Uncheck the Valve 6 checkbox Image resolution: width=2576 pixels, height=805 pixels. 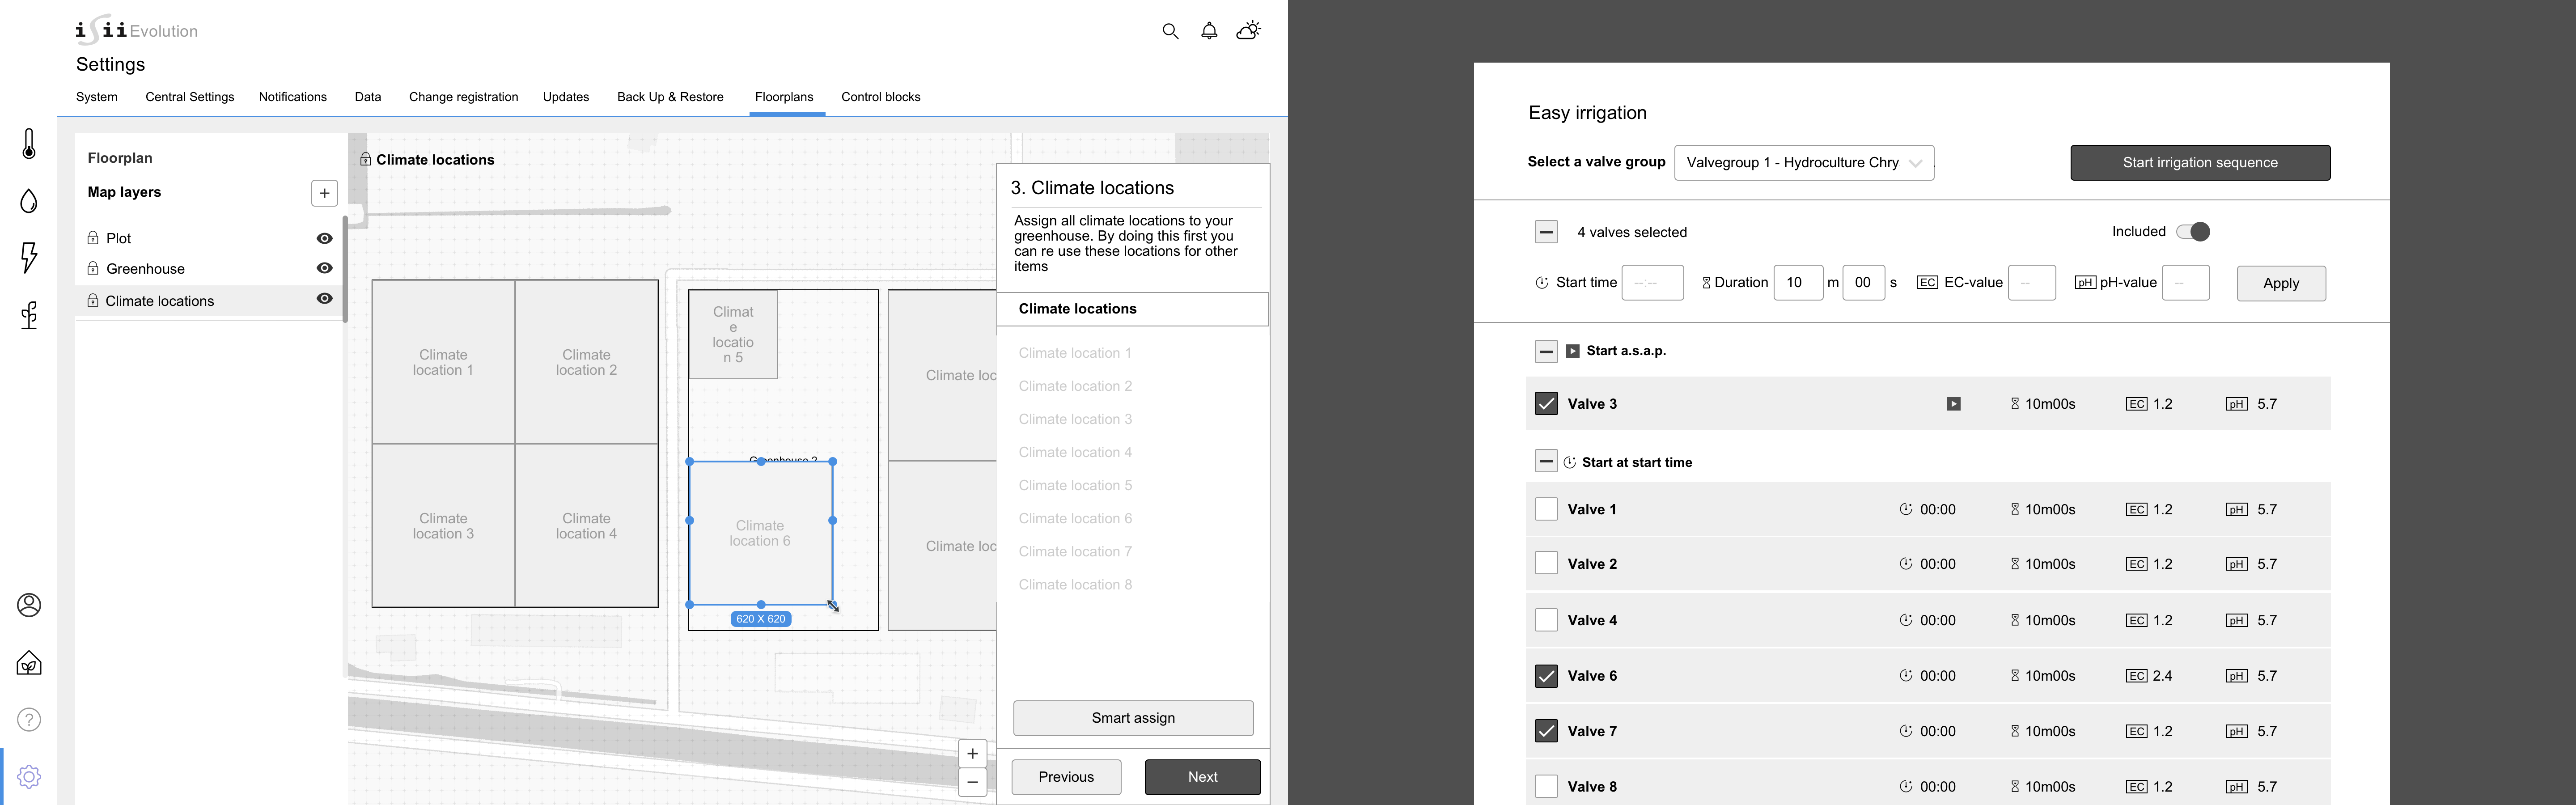point(1546,676)
